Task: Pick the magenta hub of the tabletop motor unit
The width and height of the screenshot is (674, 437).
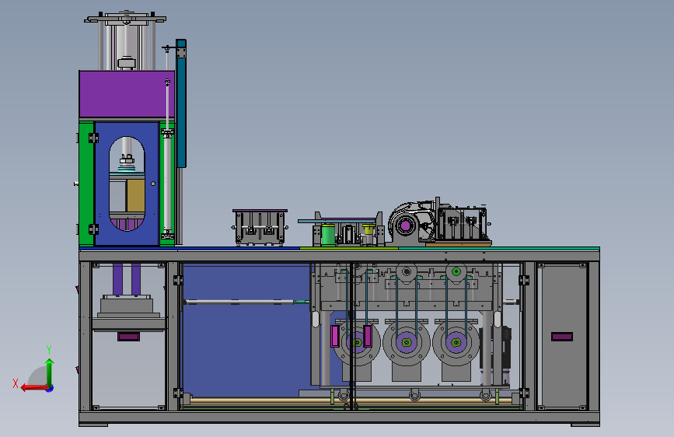Action: (405, 225)
